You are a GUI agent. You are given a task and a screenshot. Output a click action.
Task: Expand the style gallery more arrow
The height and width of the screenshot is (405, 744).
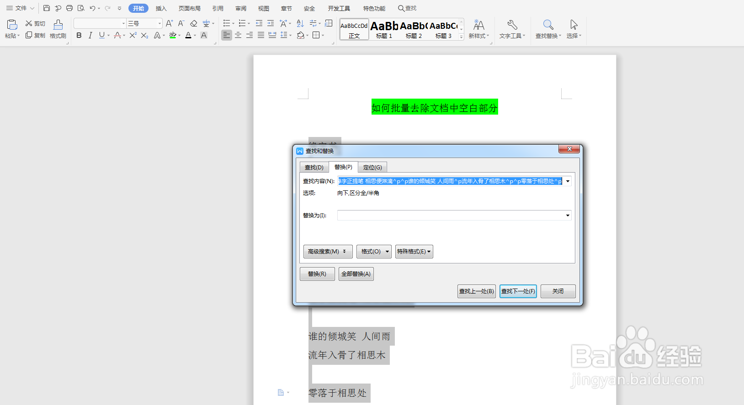coord(461,37)
